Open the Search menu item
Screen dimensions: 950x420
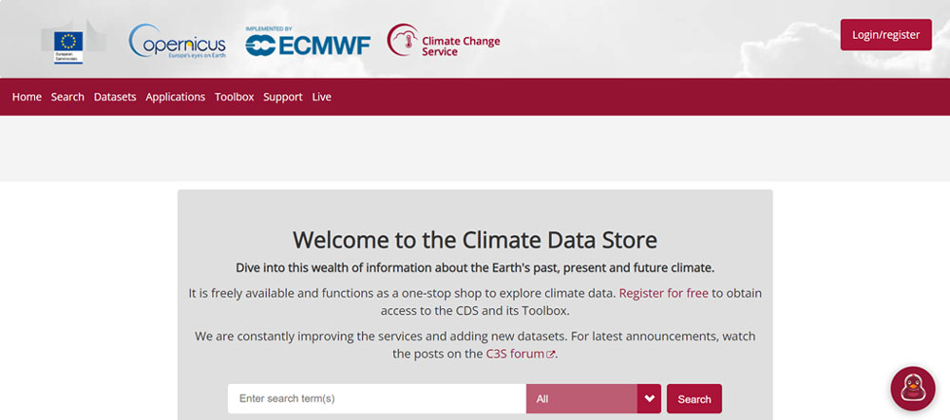(x=67, y=97)
